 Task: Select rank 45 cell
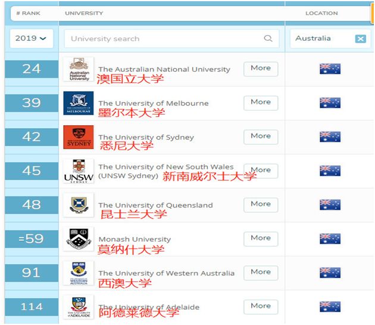tap(32, 171)
